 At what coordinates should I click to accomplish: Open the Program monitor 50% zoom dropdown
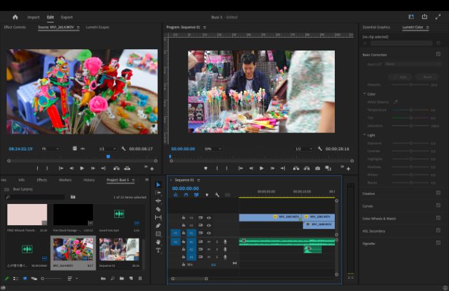click(x=213, y=149)
